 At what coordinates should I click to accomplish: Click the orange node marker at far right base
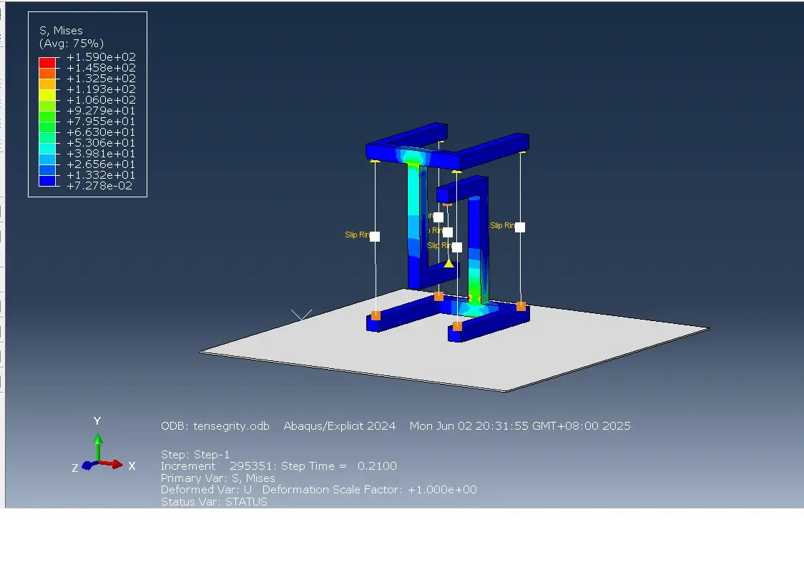coord(521,307)
